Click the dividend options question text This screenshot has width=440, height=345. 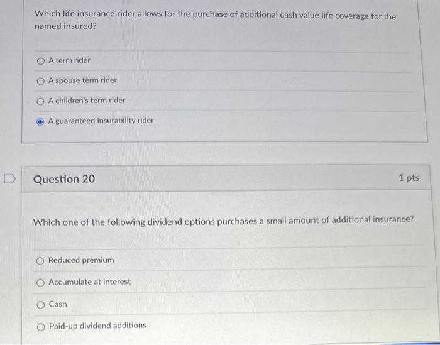(223, 221)
